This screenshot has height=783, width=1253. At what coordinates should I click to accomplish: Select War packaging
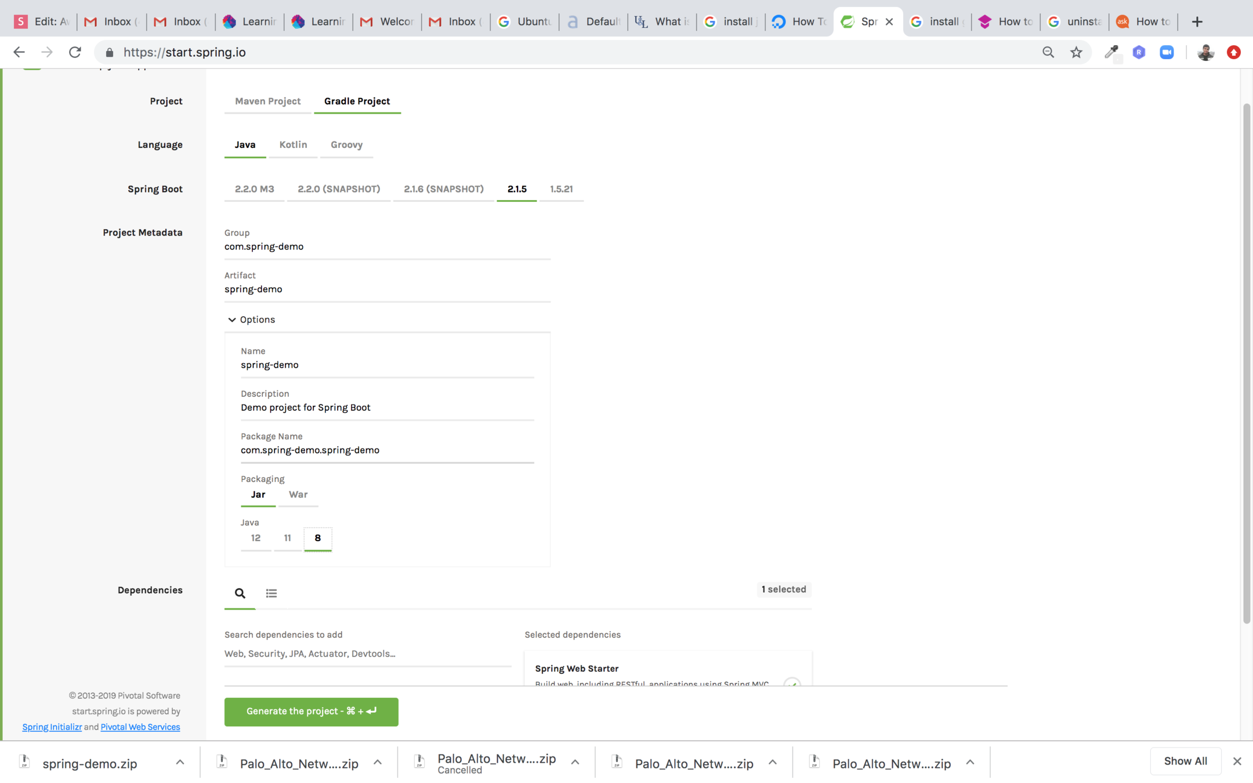point(298,494)
